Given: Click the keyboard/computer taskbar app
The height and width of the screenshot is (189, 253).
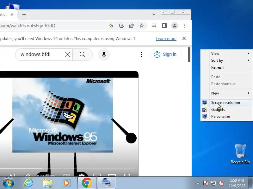Looking at the screenshot, I should click(106, 183).
